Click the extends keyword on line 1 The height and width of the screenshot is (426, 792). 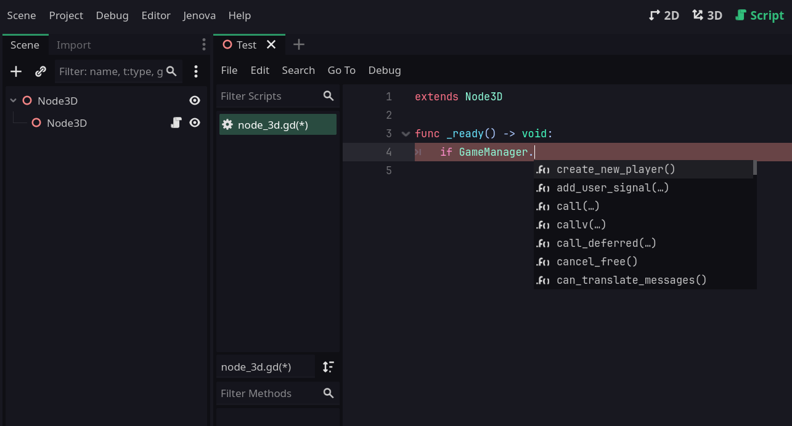[x=436, y=97]
